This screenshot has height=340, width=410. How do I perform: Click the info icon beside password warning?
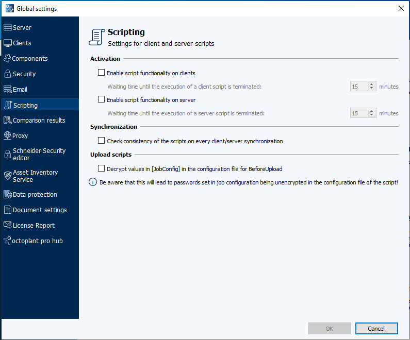[93, 182]
